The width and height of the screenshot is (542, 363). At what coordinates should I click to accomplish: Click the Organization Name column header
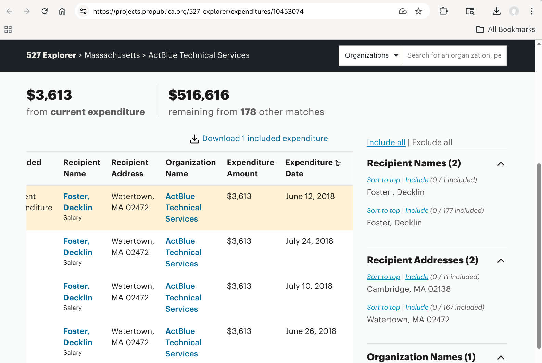tap(191, 168)
